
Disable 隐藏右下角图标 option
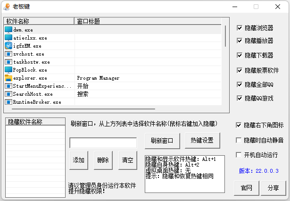pos(239,125)
